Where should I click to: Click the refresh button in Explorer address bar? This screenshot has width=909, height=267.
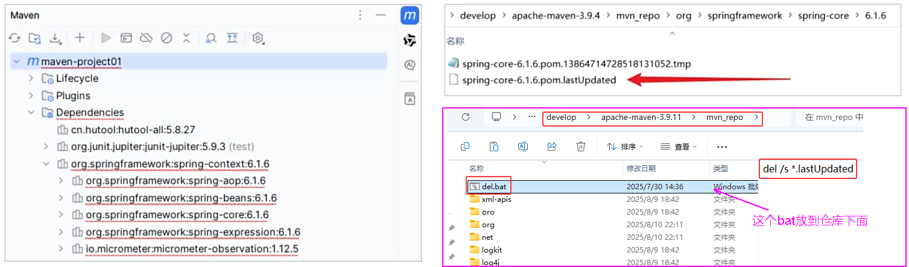(466, 117)
